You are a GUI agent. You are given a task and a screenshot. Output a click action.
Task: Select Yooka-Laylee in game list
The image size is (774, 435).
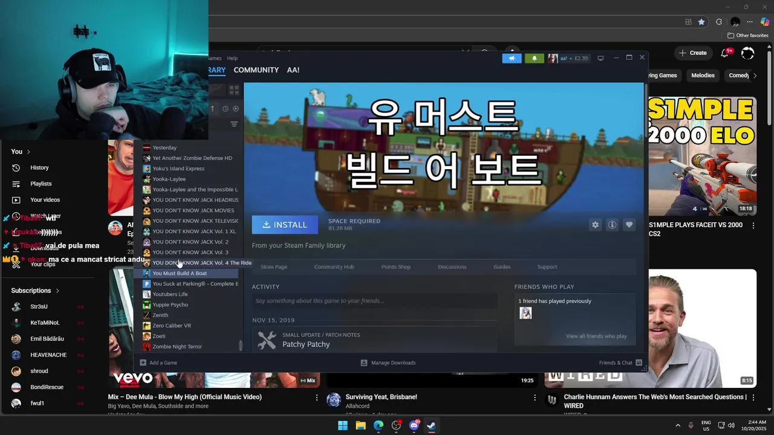(169, 179)
